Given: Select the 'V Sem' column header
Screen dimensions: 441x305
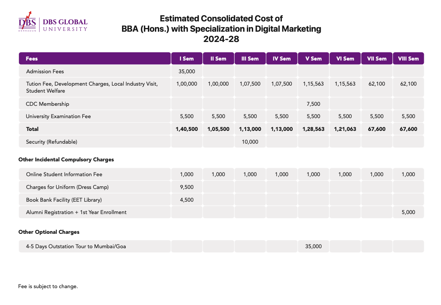Looking at the screenshot, I should coord(313,58).
